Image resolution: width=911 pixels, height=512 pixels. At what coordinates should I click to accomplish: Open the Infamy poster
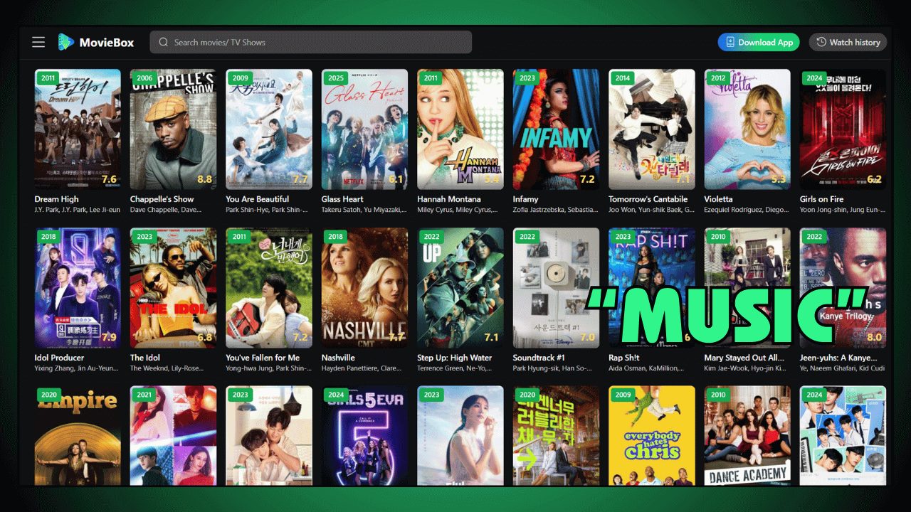click(x=556, y=129)
